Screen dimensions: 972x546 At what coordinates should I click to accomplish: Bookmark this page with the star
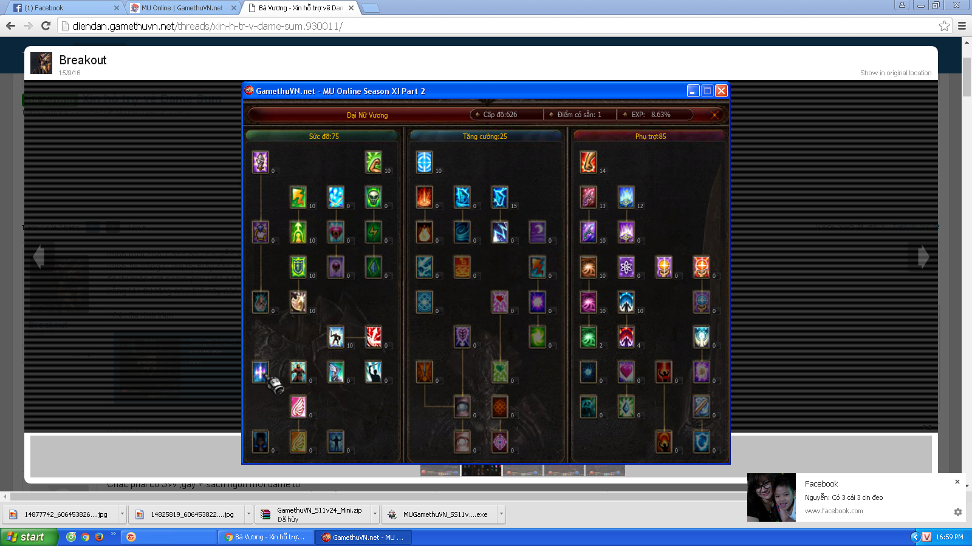944,26
